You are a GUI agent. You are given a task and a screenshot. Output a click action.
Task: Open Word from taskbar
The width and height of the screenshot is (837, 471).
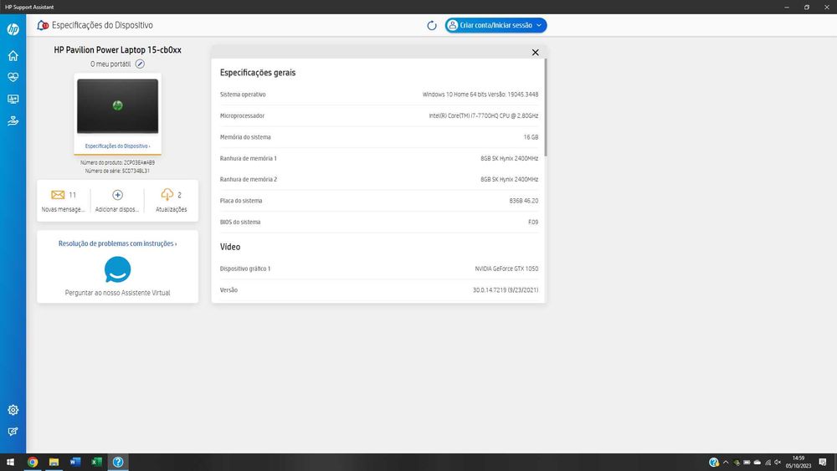pos(75,462)
